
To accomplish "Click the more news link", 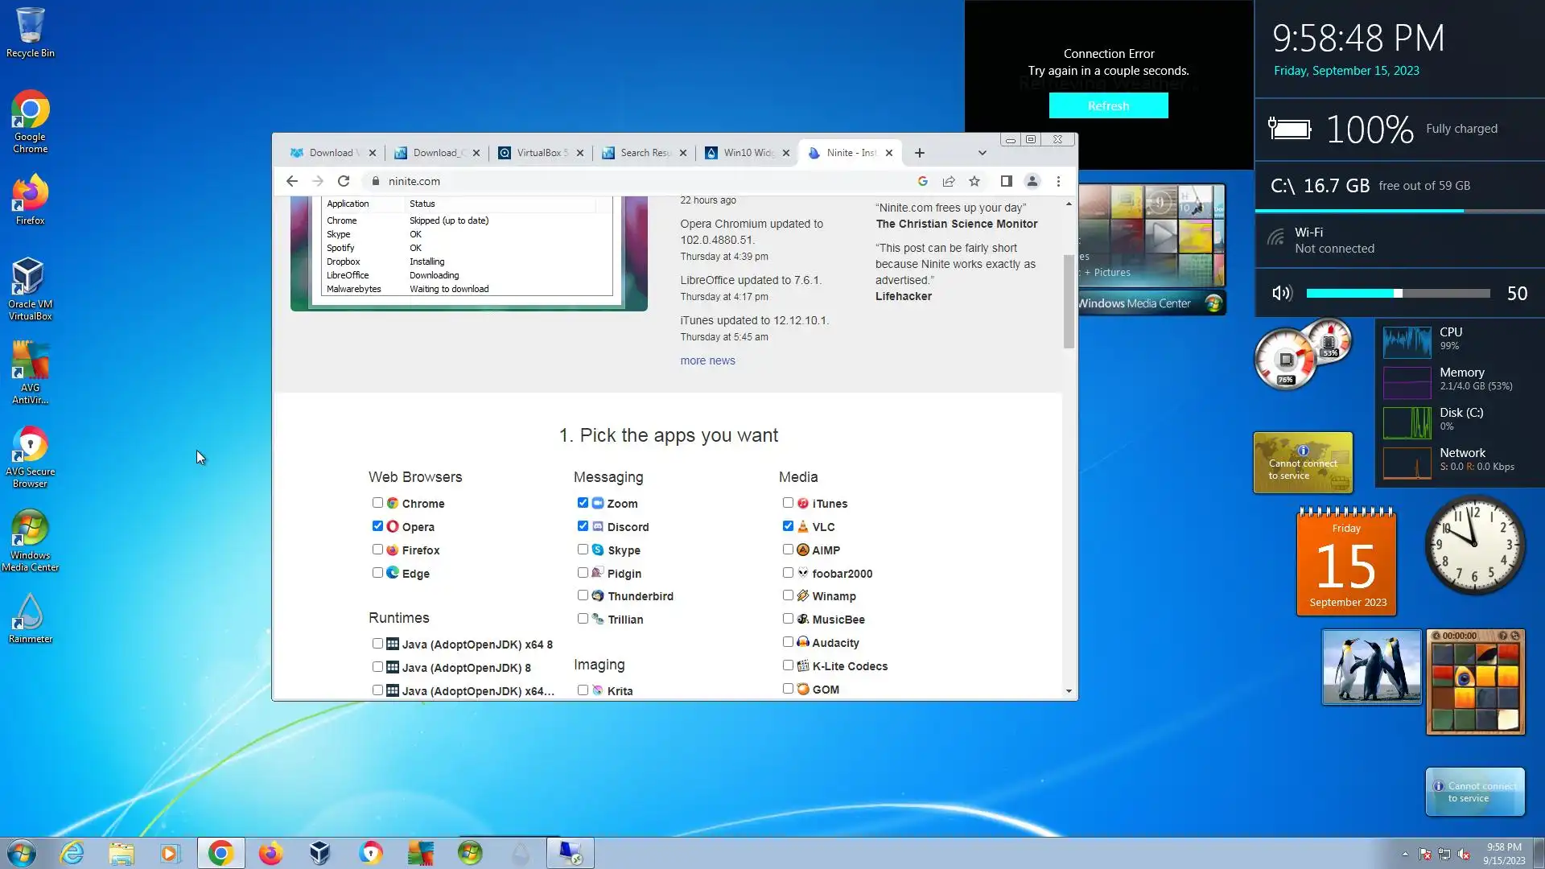I will coord(707,360).
